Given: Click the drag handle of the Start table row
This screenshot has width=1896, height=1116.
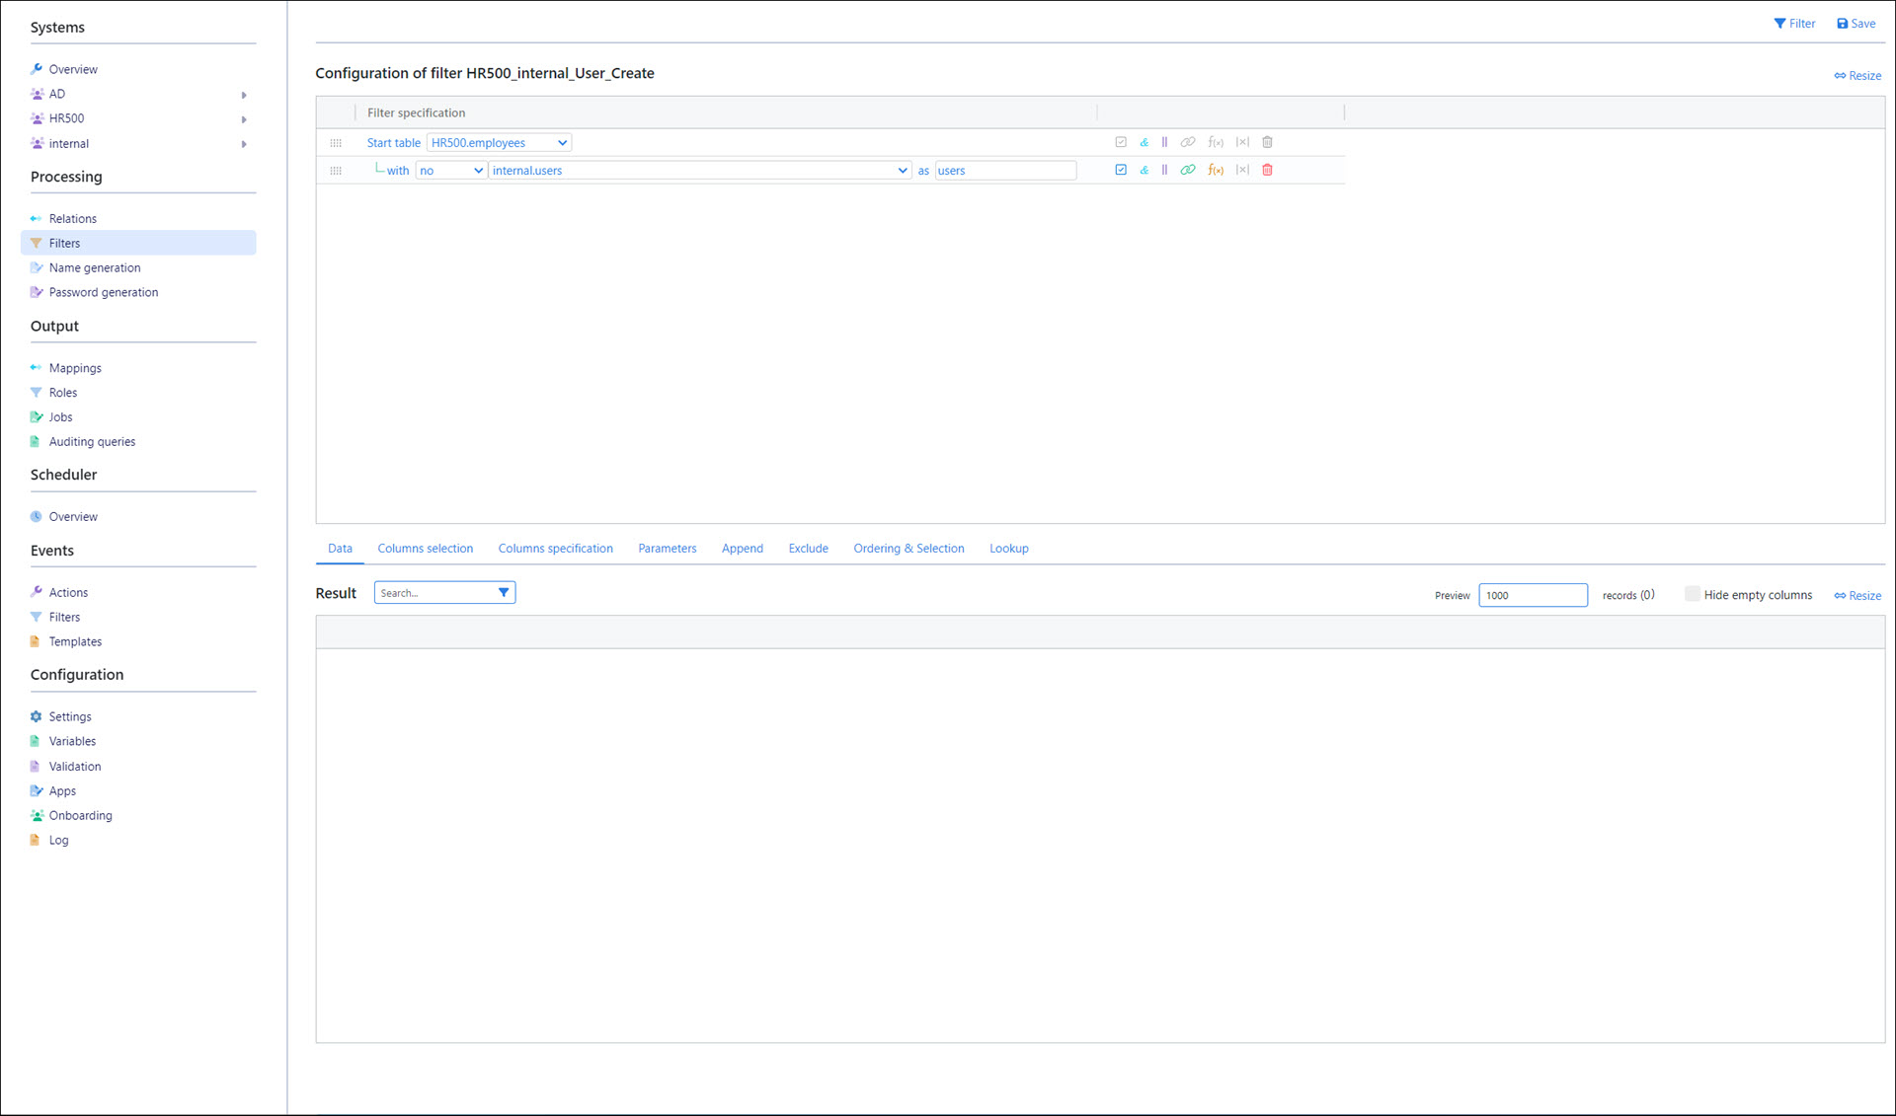Looking at the screenshot, I should (x=336, y=143).
